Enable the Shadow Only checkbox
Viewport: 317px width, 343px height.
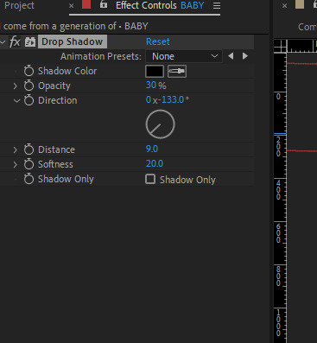150,179
